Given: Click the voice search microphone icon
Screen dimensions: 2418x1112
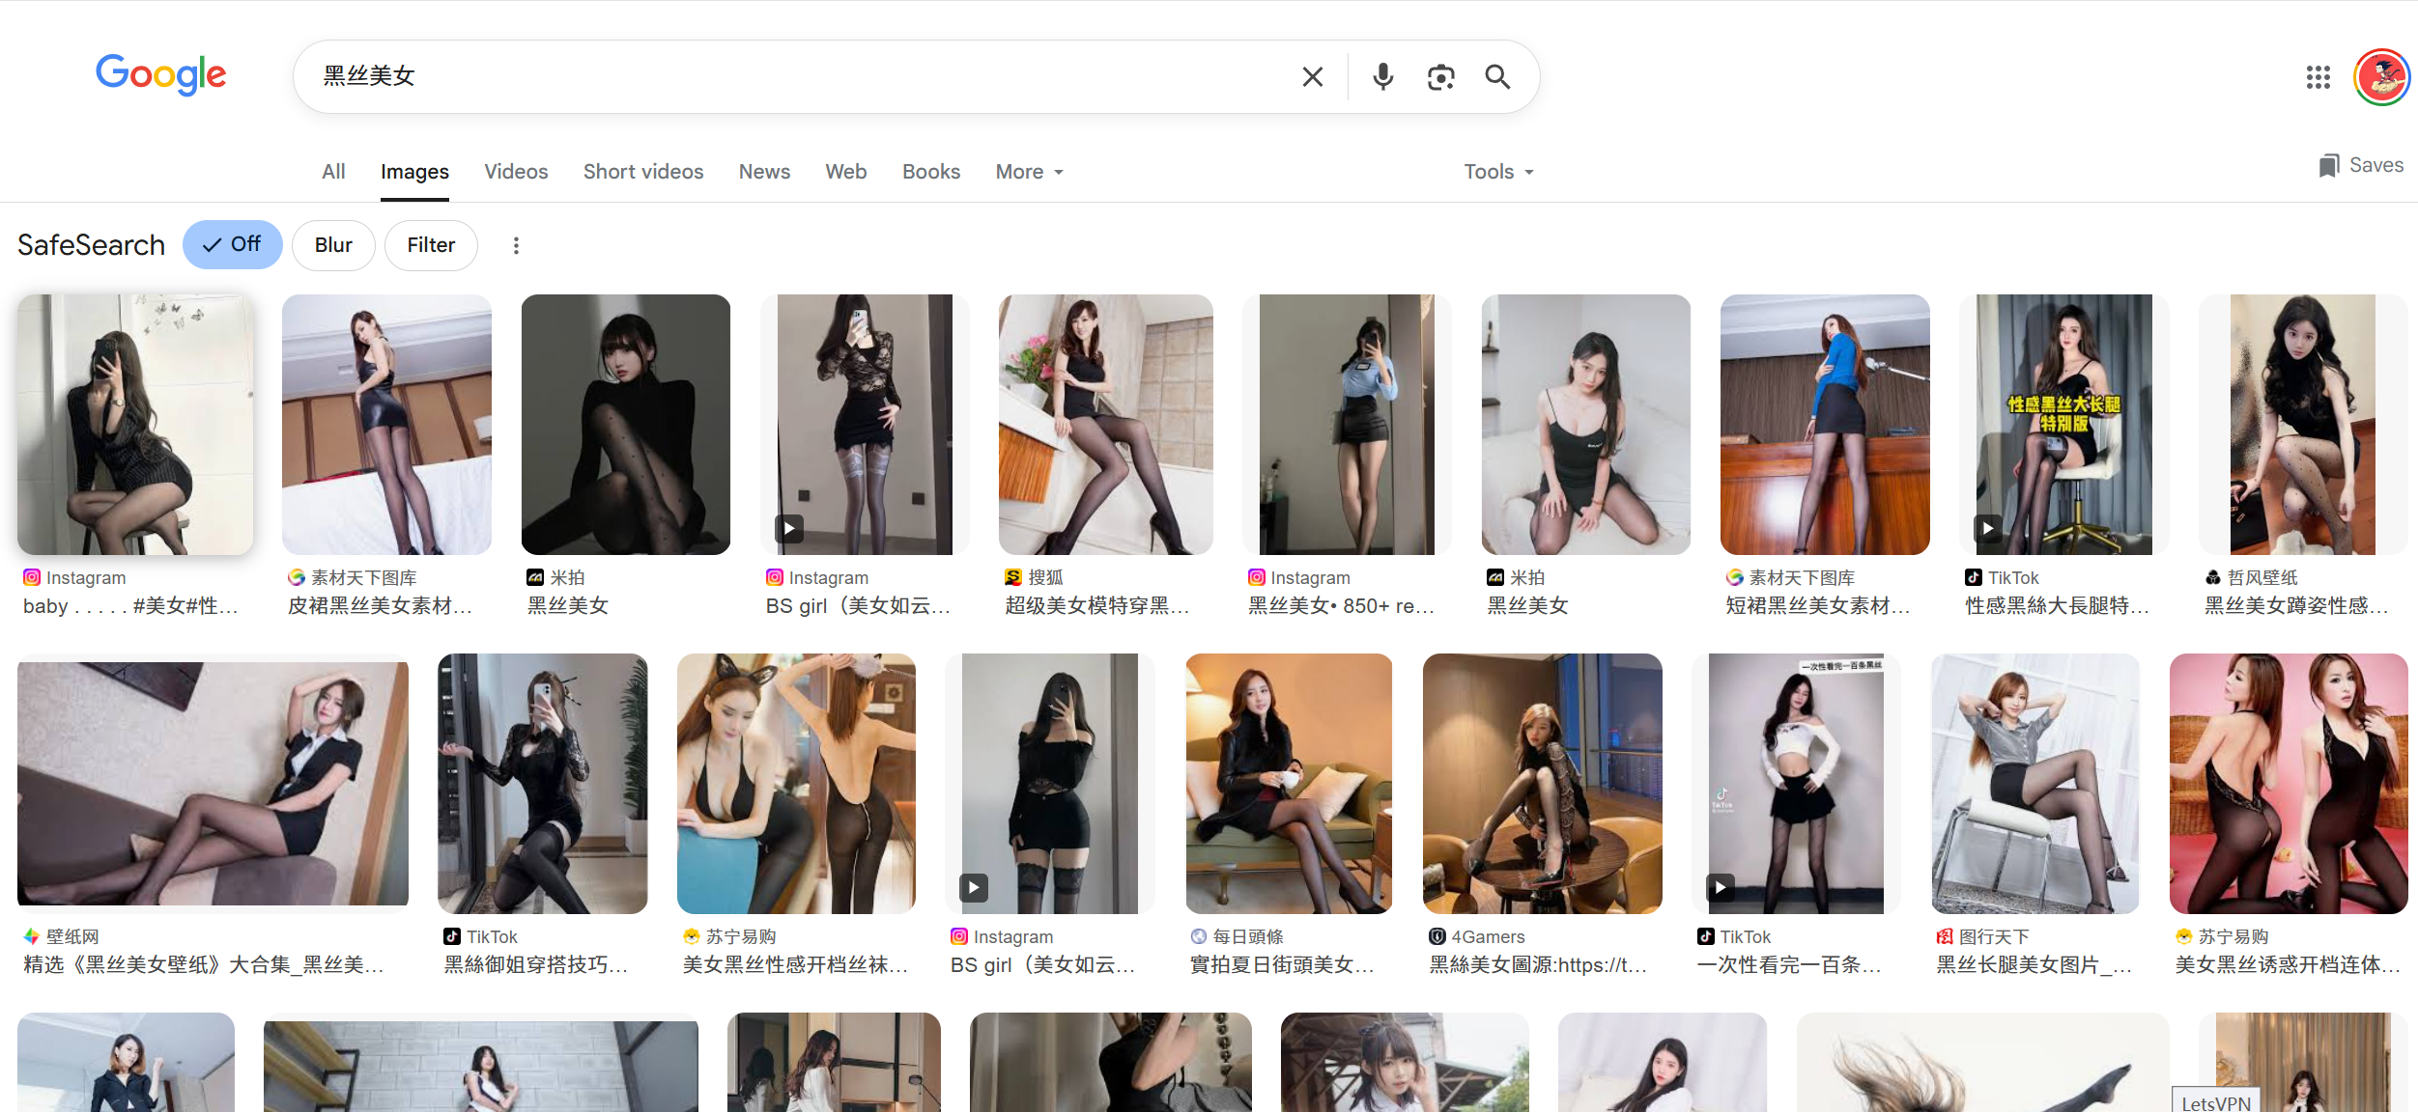Looking at the screenshot, I should (x=1382, y=76).
